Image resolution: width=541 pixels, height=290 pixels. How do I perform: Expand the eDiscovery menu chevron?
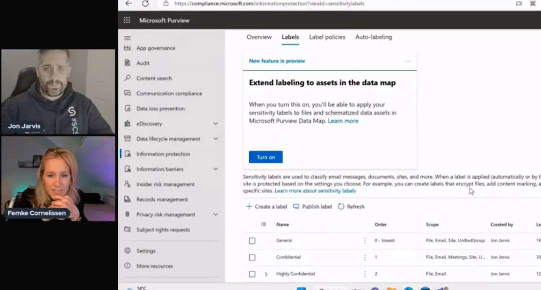216,123
